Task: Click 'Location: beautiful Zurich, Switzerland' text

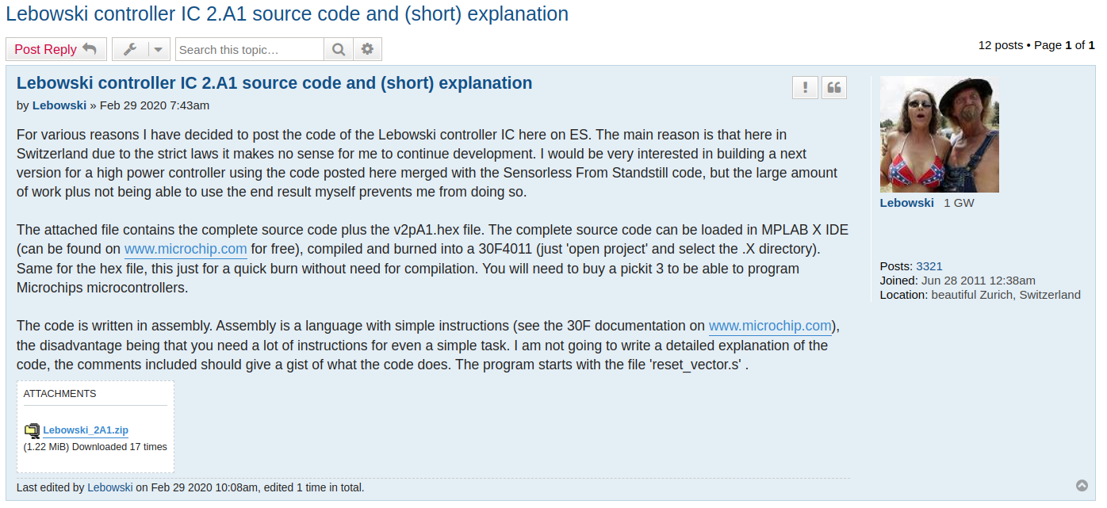Action: (980, 295)
